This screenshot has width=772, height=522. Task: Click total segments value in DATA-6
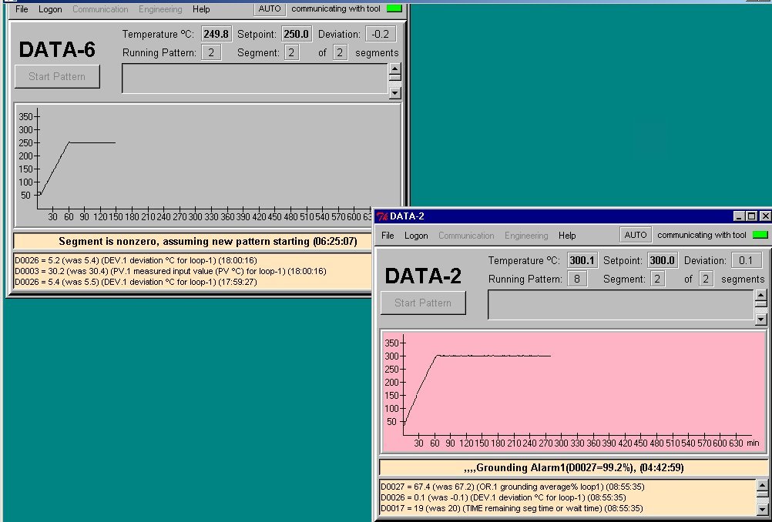(x=340, y=52)
